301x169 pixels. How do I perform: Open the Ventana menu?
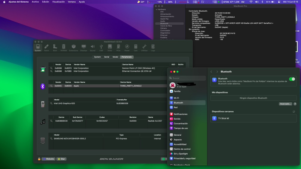point(72,2)
